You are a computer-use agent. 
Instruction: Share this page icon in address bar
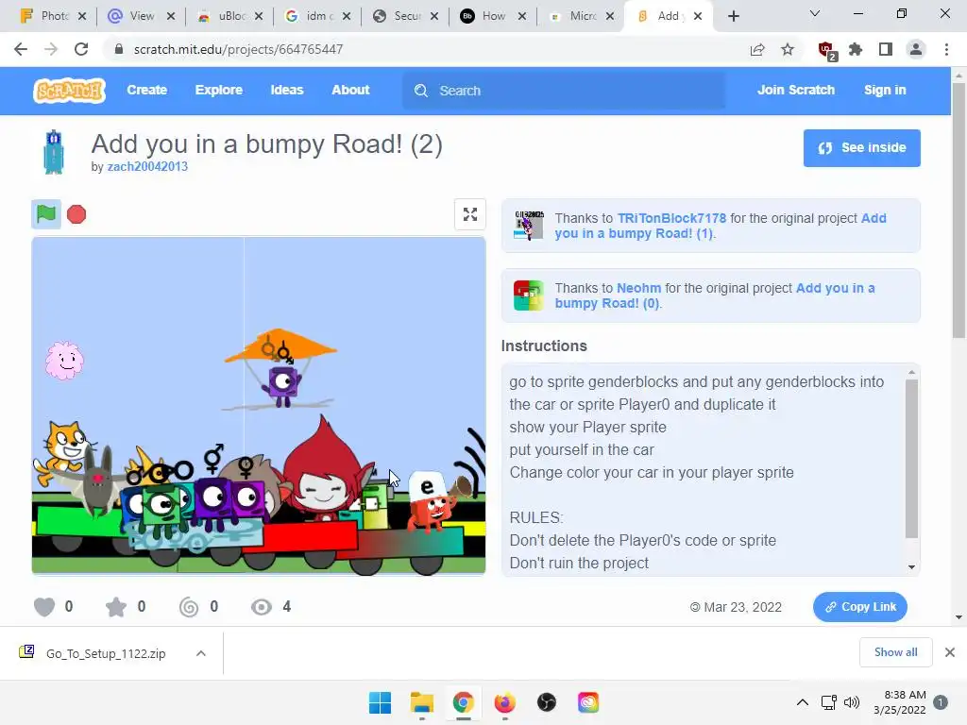coord(757,49)
